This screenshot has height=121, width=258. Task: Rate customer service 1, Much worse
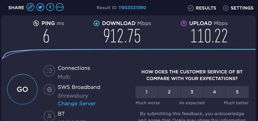(147, 92)
